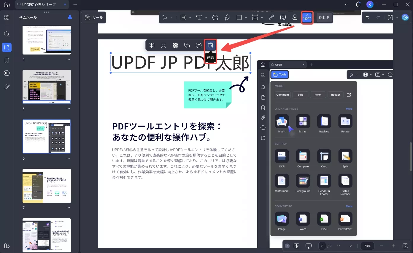Select the page 8 thumbnail
This screenshot has height=253, width=413.
(x=47, y=235)
